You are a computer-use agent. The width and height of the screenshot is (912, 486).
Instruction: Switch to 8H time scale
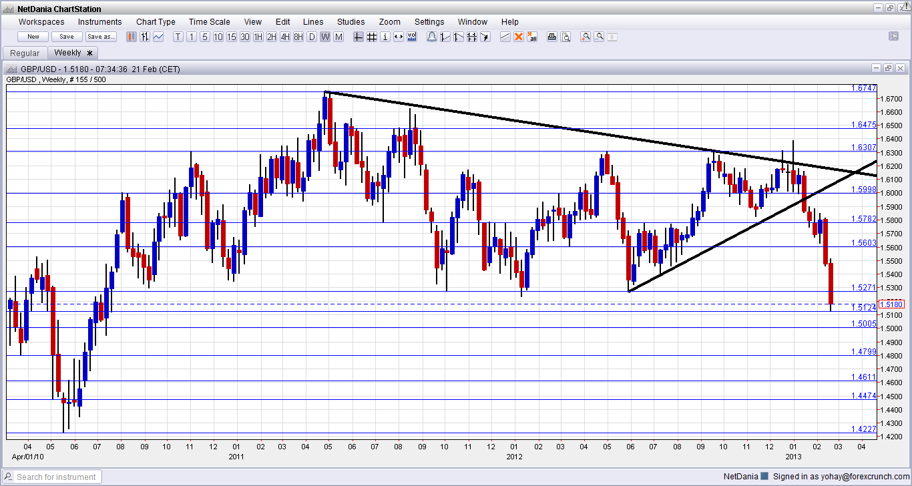(298, 37)
